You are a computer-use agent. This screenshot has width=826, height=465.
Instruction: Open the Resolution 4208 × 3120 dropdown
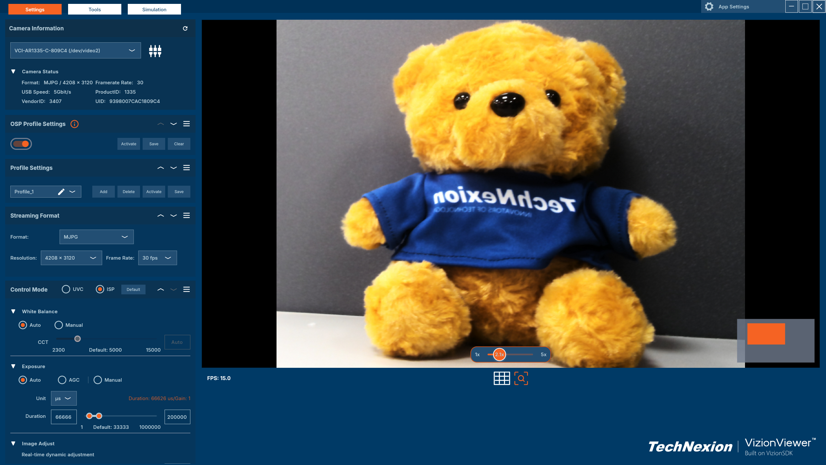[71, 258]
